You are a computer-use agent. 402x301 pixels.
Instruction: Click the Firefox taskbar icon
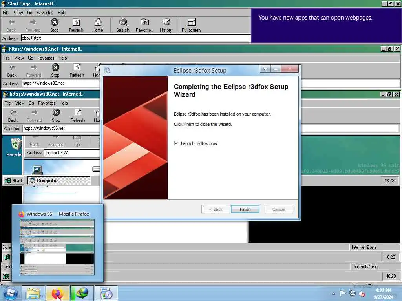(57, 294)
